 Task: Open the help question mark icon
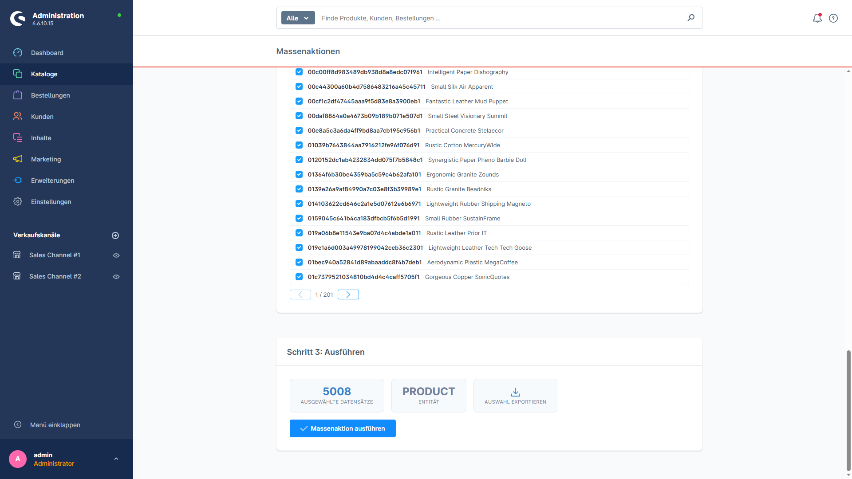pyautogui.click(x=833, y=18)
